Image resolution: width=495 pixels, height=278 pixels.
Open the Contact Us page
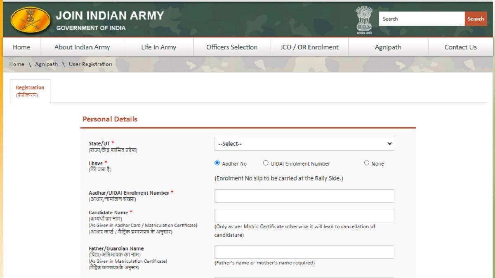pos(461,47)
